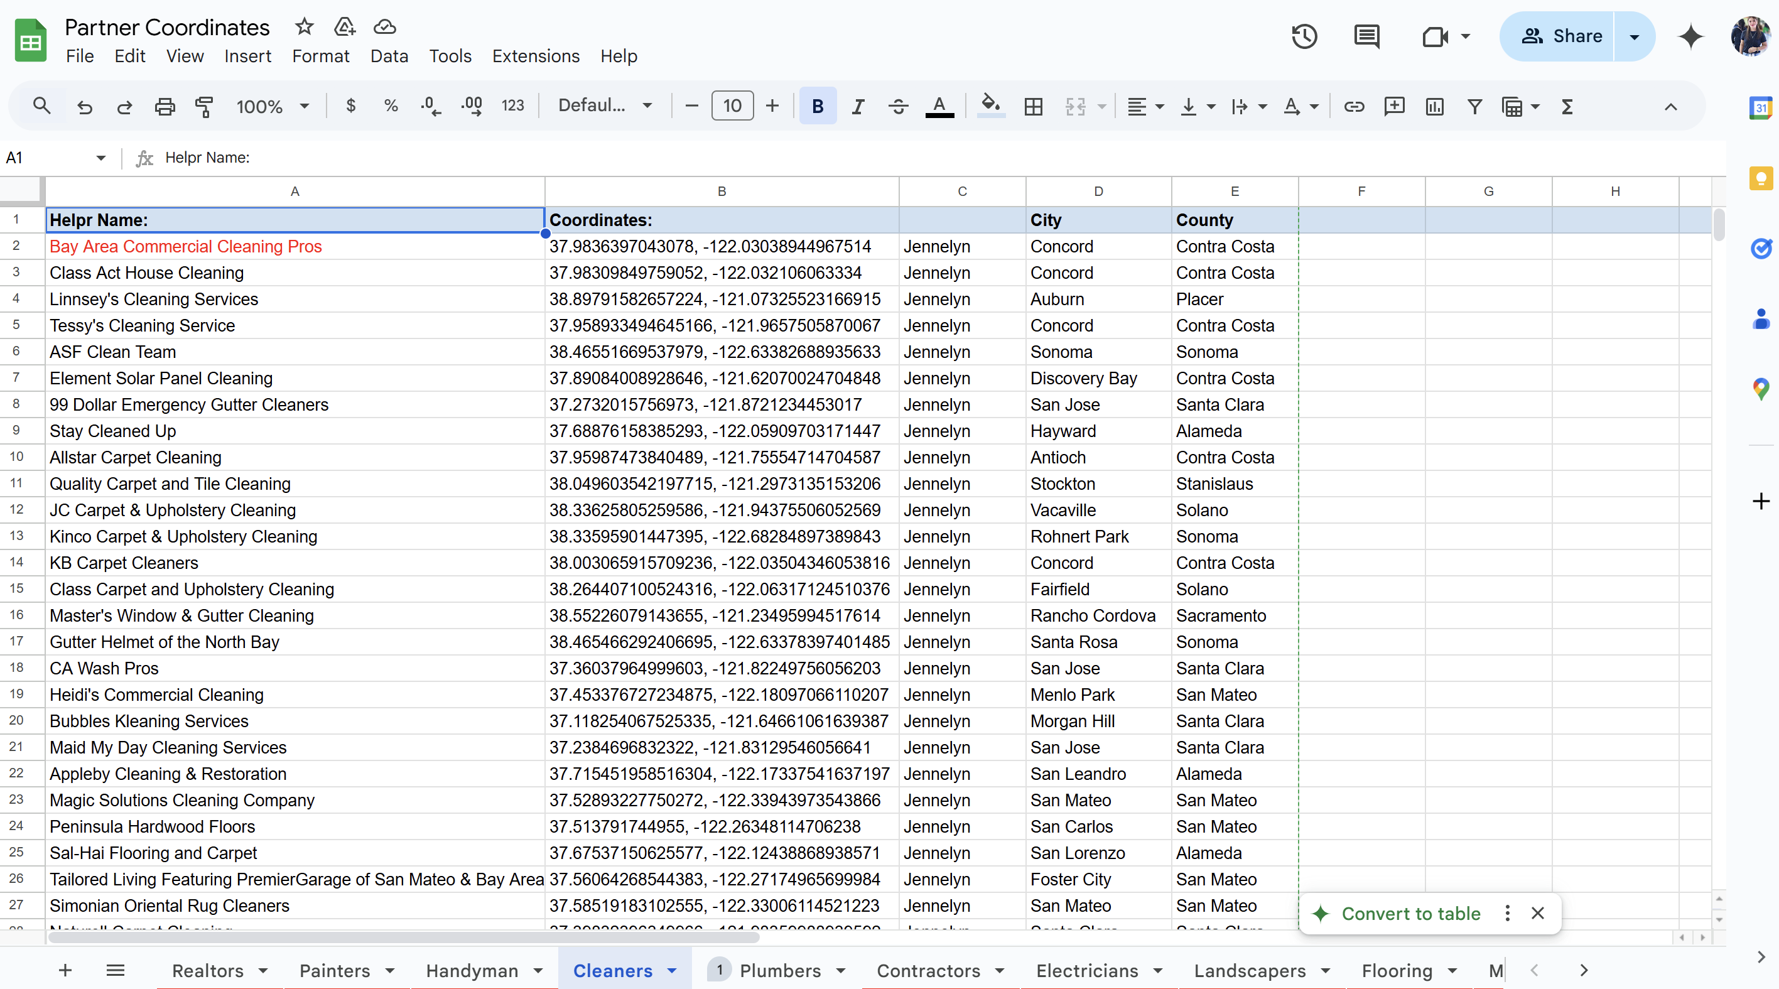The image size is (1779, 989).
Task: Click the create filter icon
Action: point(1474,106)
